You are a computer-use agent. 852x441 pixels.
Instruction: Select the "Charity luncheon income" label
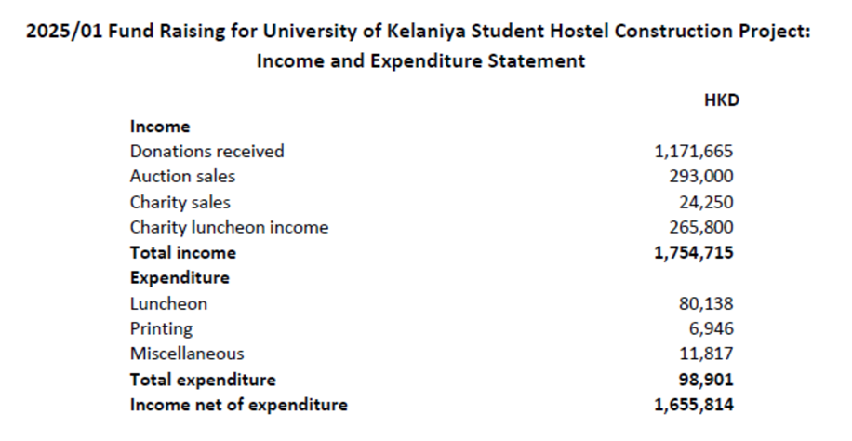[230, 227]
